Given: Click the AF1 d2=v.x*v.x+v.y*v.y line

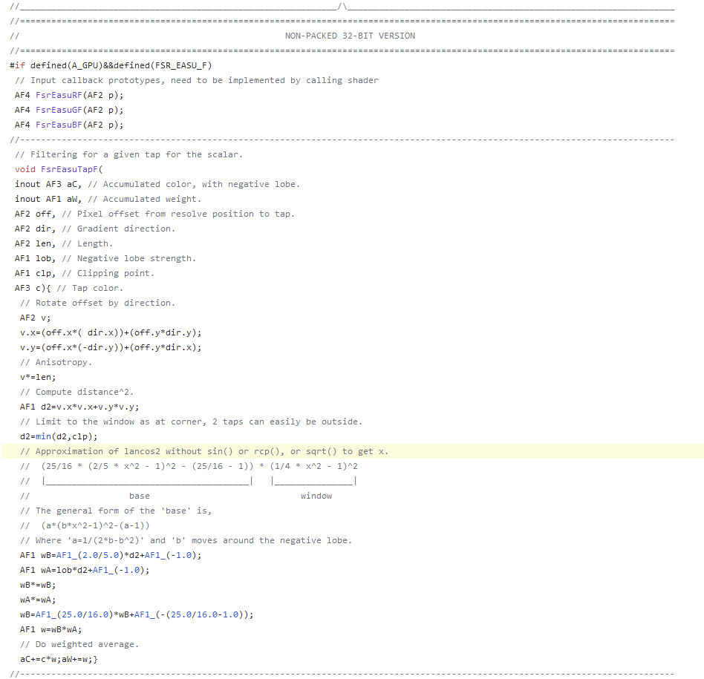Looking at the screenshot, I should coord(79,407).
